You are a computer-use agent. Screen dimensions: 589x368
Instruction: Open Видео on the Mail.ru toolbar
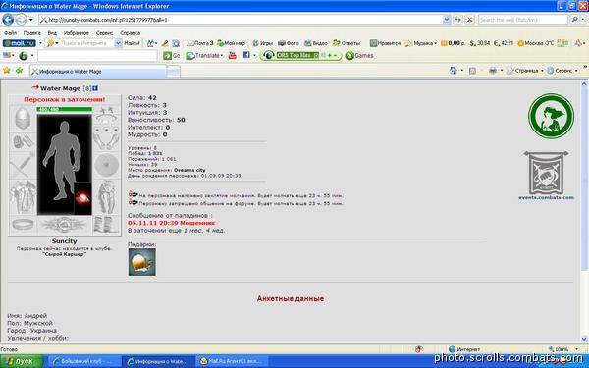pos(316,43)
